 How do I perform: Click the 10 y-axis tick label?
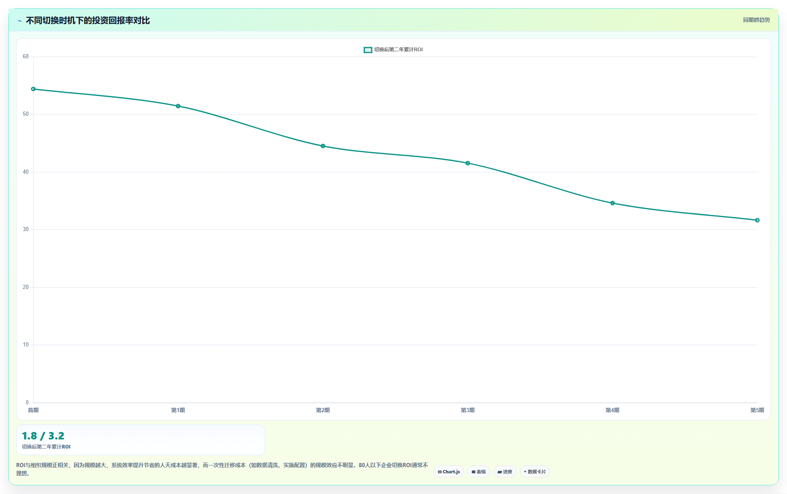[x=26, y=345]
